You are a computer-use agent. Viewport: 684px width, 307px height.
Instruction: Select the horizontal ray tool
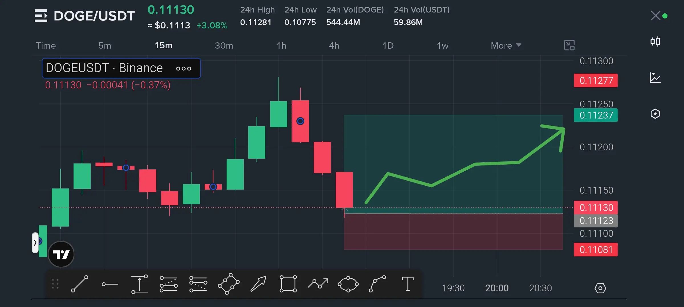110,284
